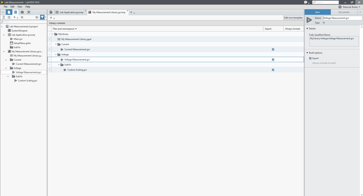Click the Fully Qualified Name text box
363x196 pixels.
pos(334,41)
